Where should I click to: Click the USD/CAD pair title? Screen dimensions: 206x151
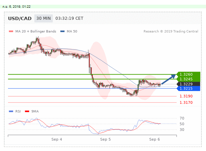click(20, 18)
